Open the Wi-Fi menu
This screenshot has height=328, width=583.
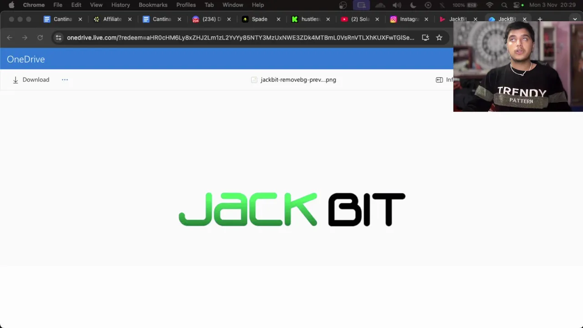[x=490, y=5]
